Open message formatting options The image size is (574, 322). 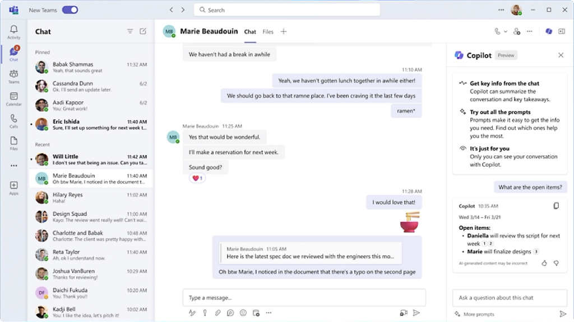click(192, 313)
